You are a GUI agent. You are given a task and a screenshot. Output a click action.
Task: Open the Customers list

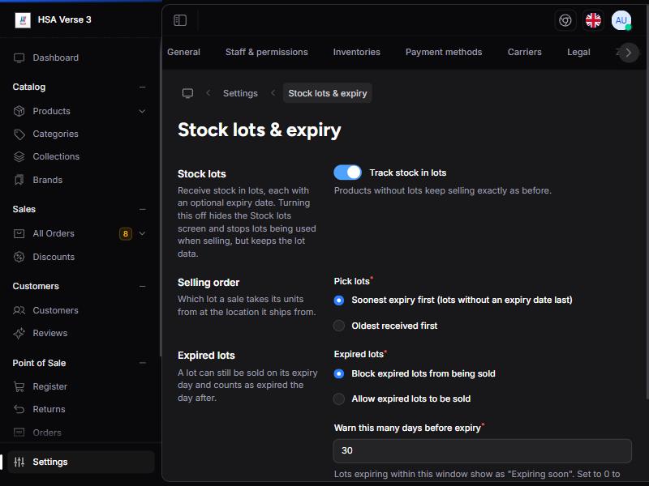point(55,310)
